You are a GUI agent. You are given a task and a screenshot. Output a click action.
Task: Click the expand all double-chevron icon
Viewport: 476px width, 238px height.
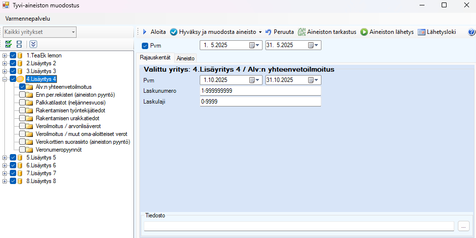pyautogui.click(x=33, y=44)
